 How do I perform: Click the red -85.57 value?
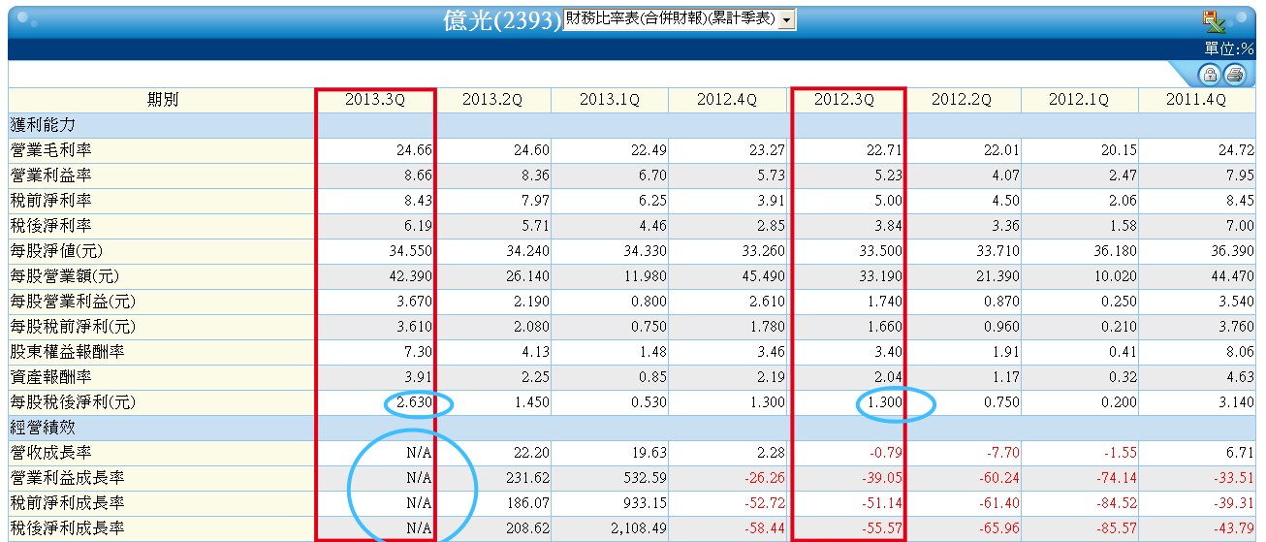tap(1116, 528)
